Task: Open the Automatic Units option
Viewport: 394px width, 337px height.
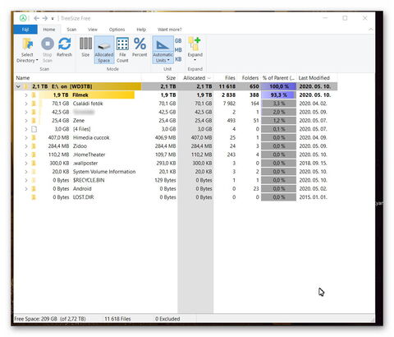Action: (x=163, y=50)
